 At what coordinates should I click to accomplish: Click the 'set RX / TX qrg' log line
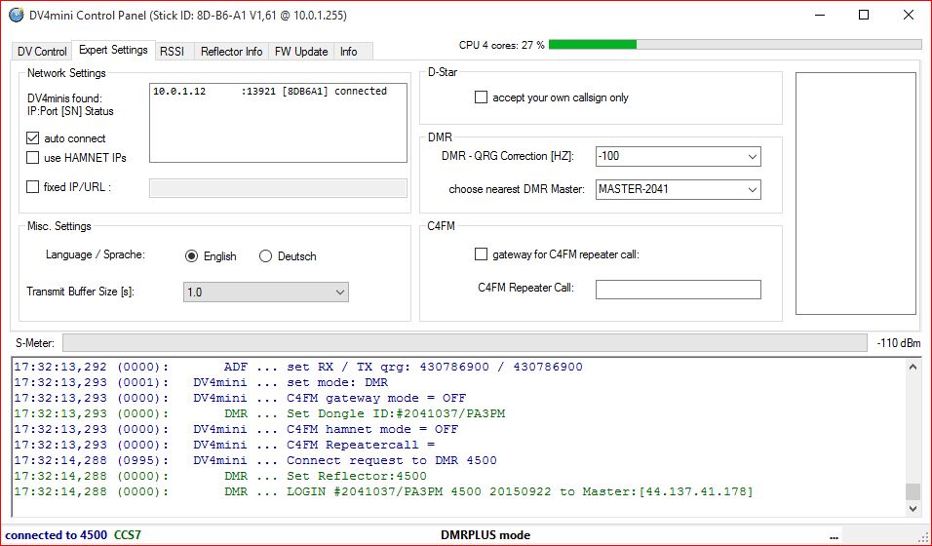pyautogui.click(x=298, y=367)
